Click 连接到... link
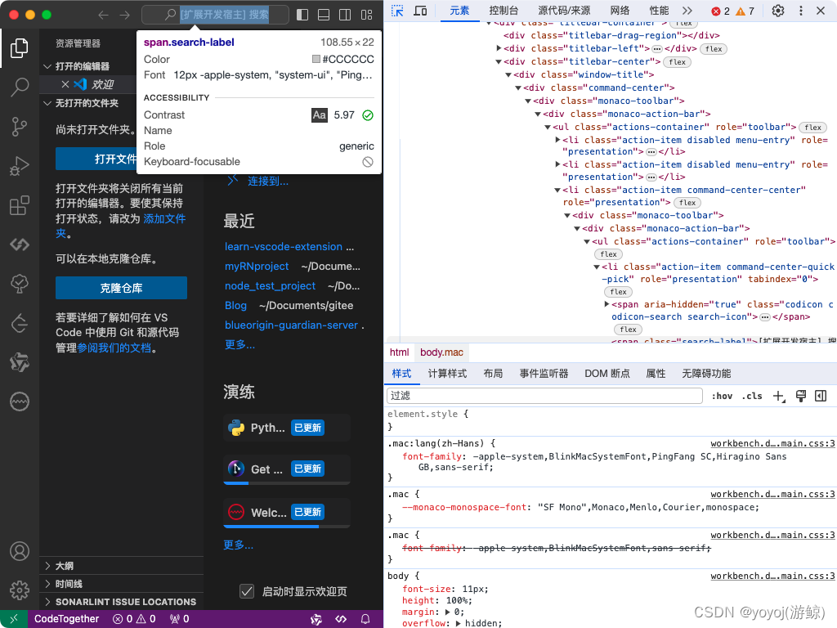The height and width of the screenshot is (628, 837). point(267,182)
